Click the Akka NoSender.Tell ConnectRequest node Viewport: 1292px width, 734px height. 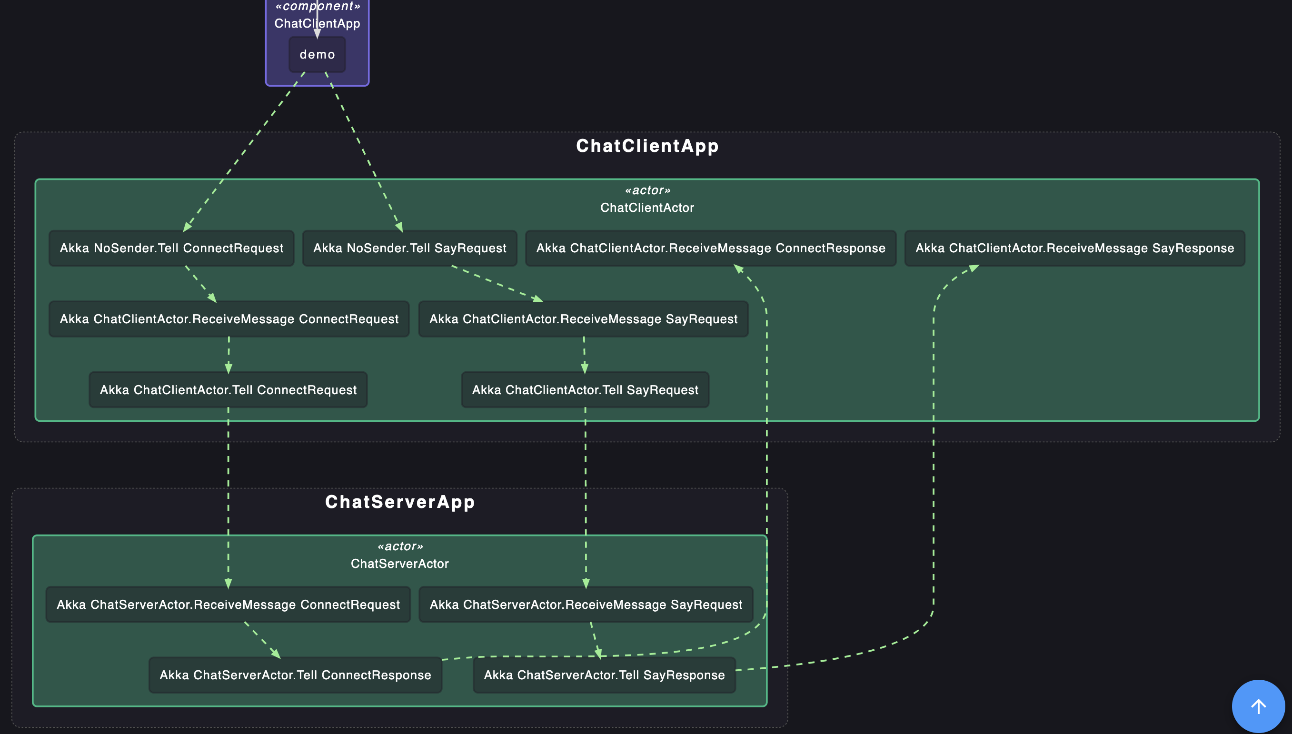171,248
